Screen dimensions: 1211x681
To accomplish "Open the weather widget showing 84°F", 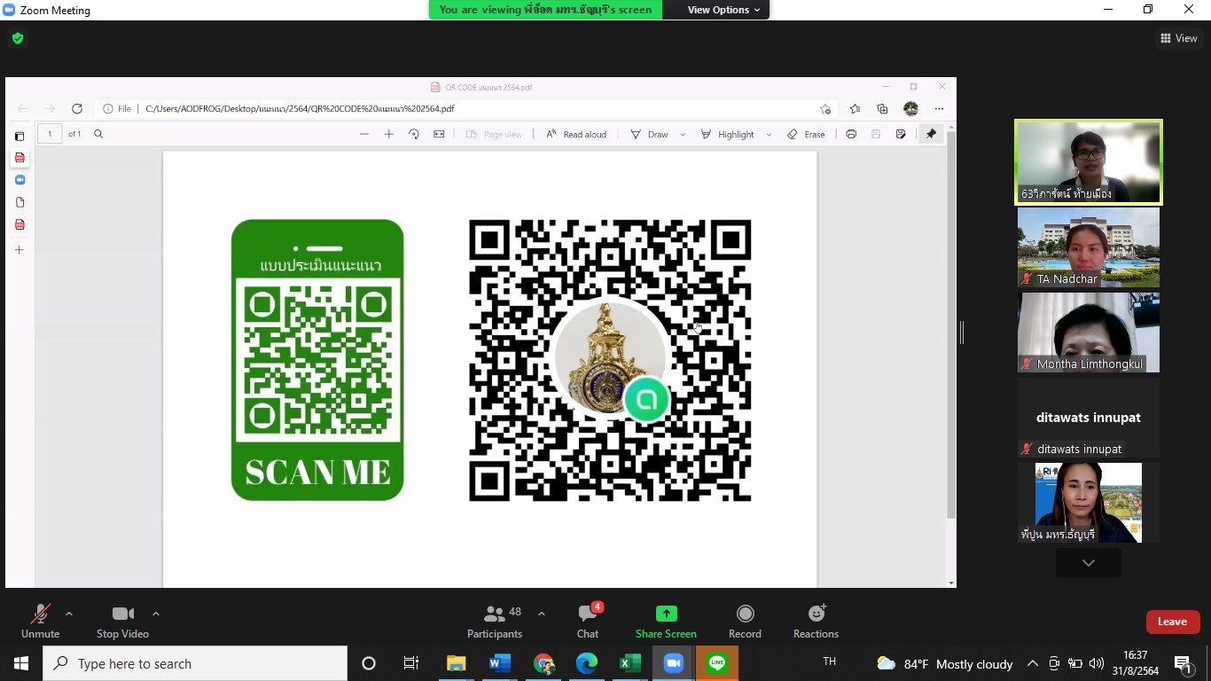I will (944, 663).
